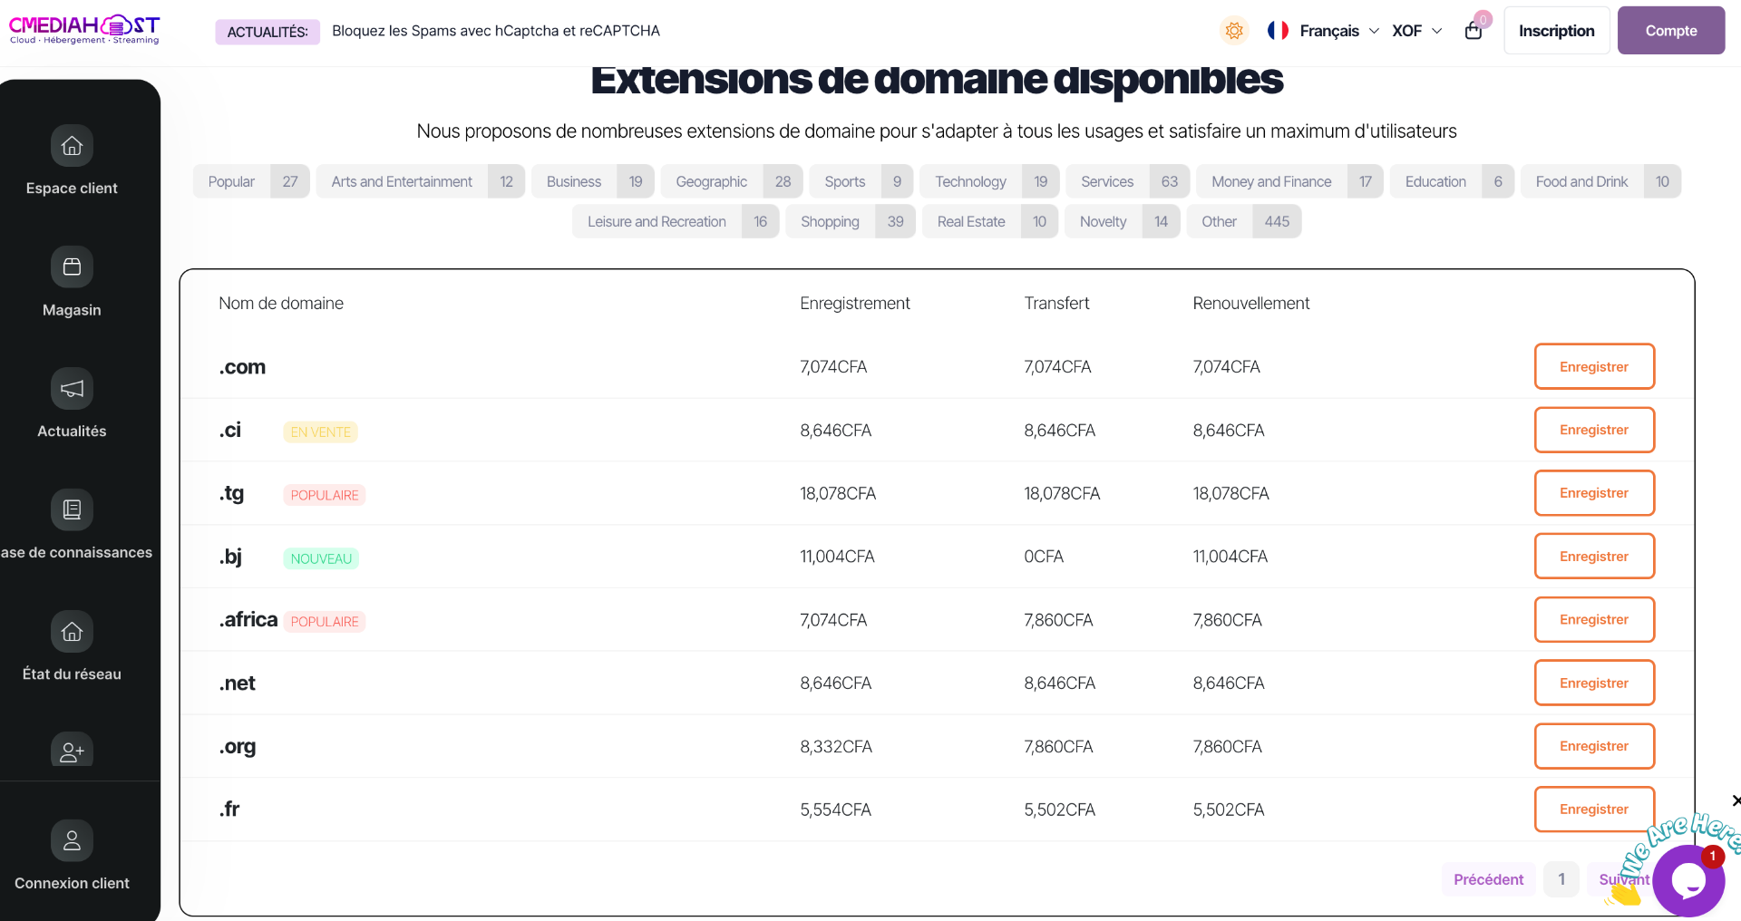
Task: Select the Leisure and Recreation tab
Action: [676, 221]
